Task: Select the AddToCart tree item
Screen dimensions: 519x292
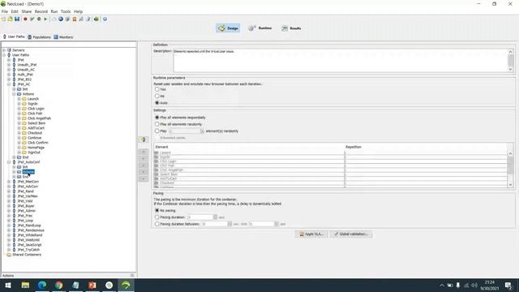Action: point(36,128)
